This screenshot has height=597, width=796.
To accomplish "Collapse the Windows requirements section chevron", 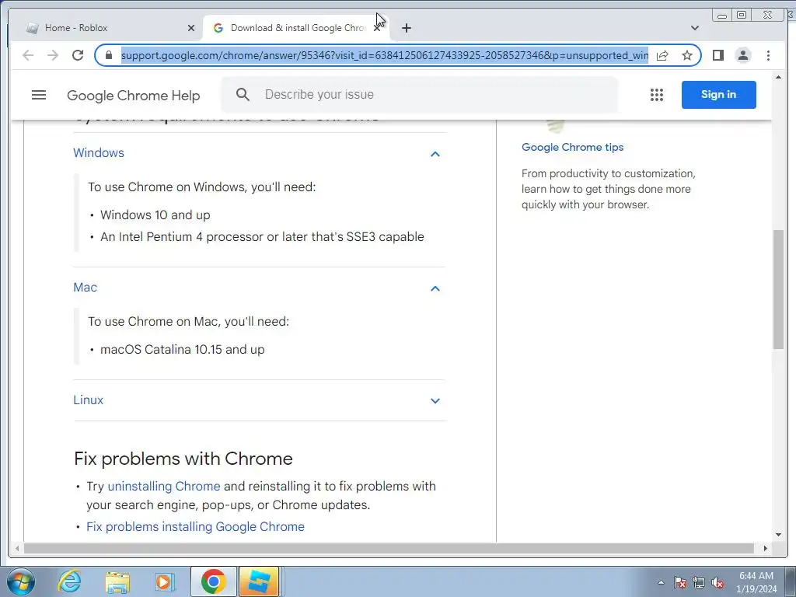I will click(x=435, y=154).
